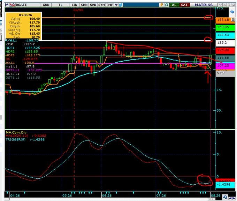Click the DST2.L1 indicator label
Screen dimensions: 237x201
click(24, 70)
